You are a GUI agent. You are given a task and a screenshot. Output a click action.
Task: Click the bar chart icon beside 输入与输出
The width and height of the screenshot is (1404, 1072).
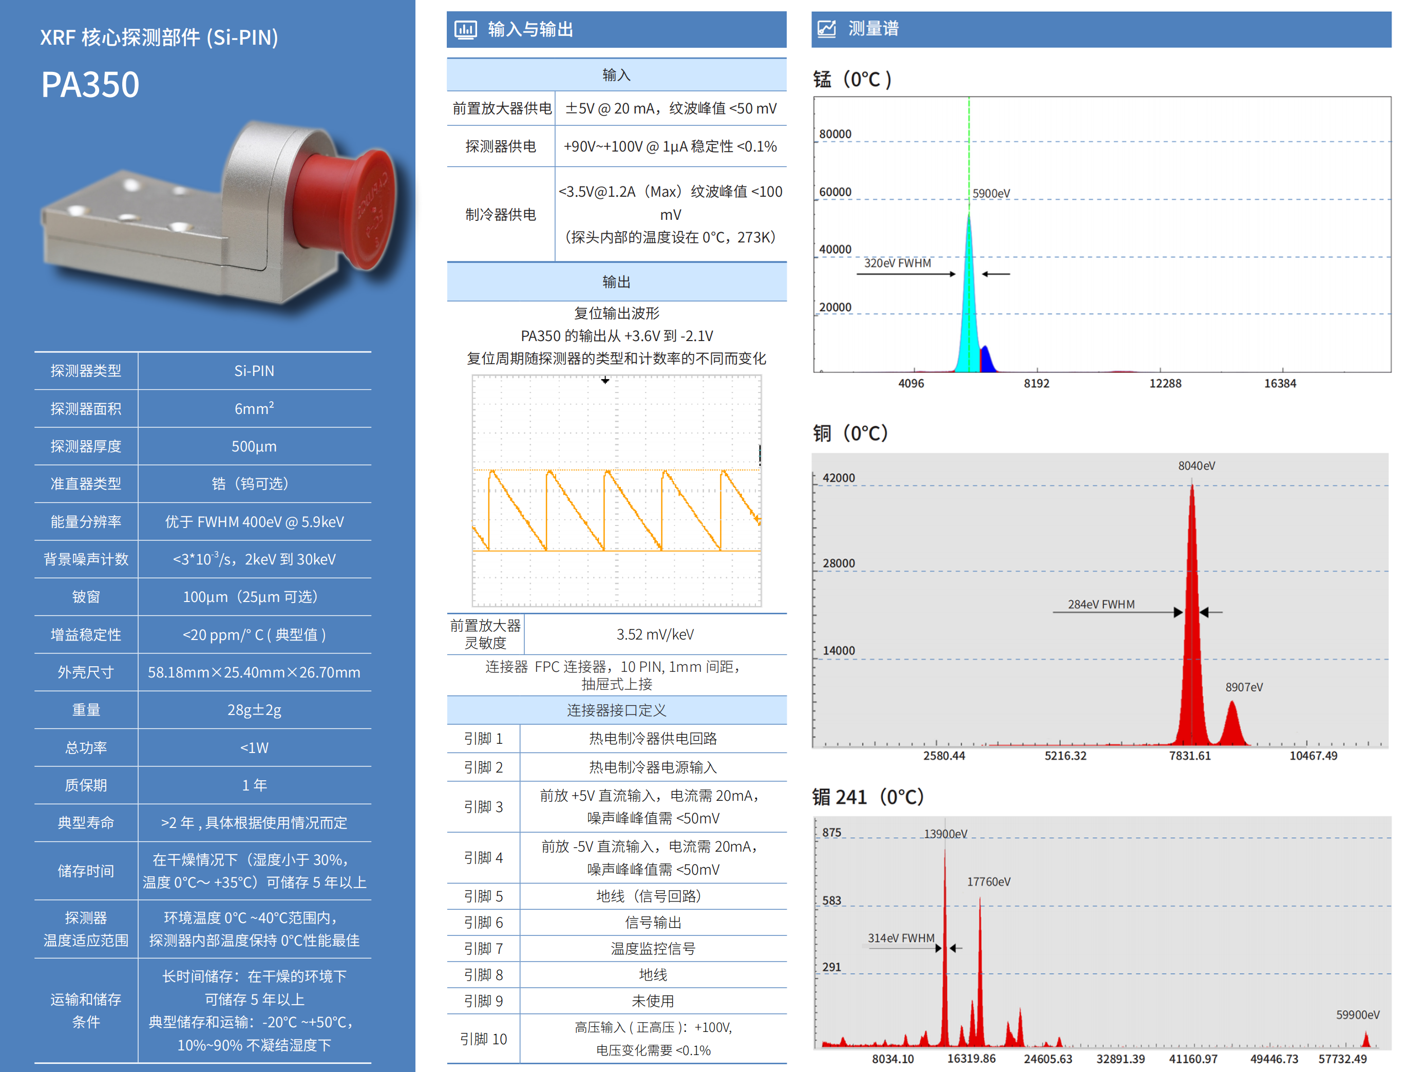point(465,29)
